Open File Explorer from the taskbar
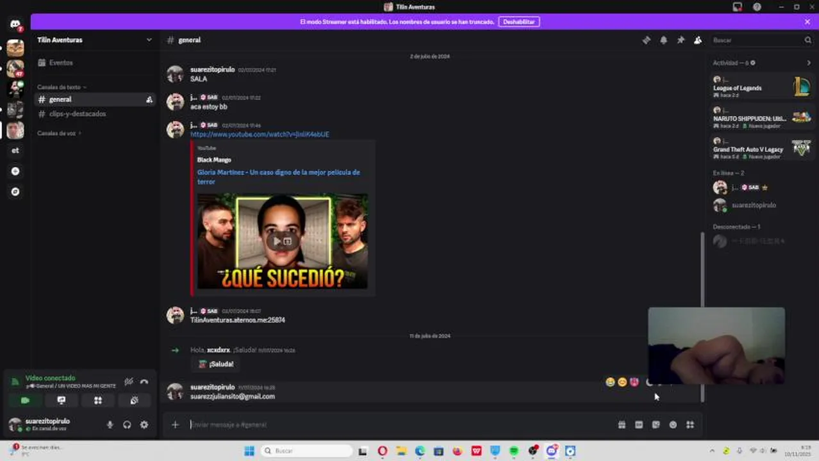This screenshot has height=461, width=819. pos(401,451)
